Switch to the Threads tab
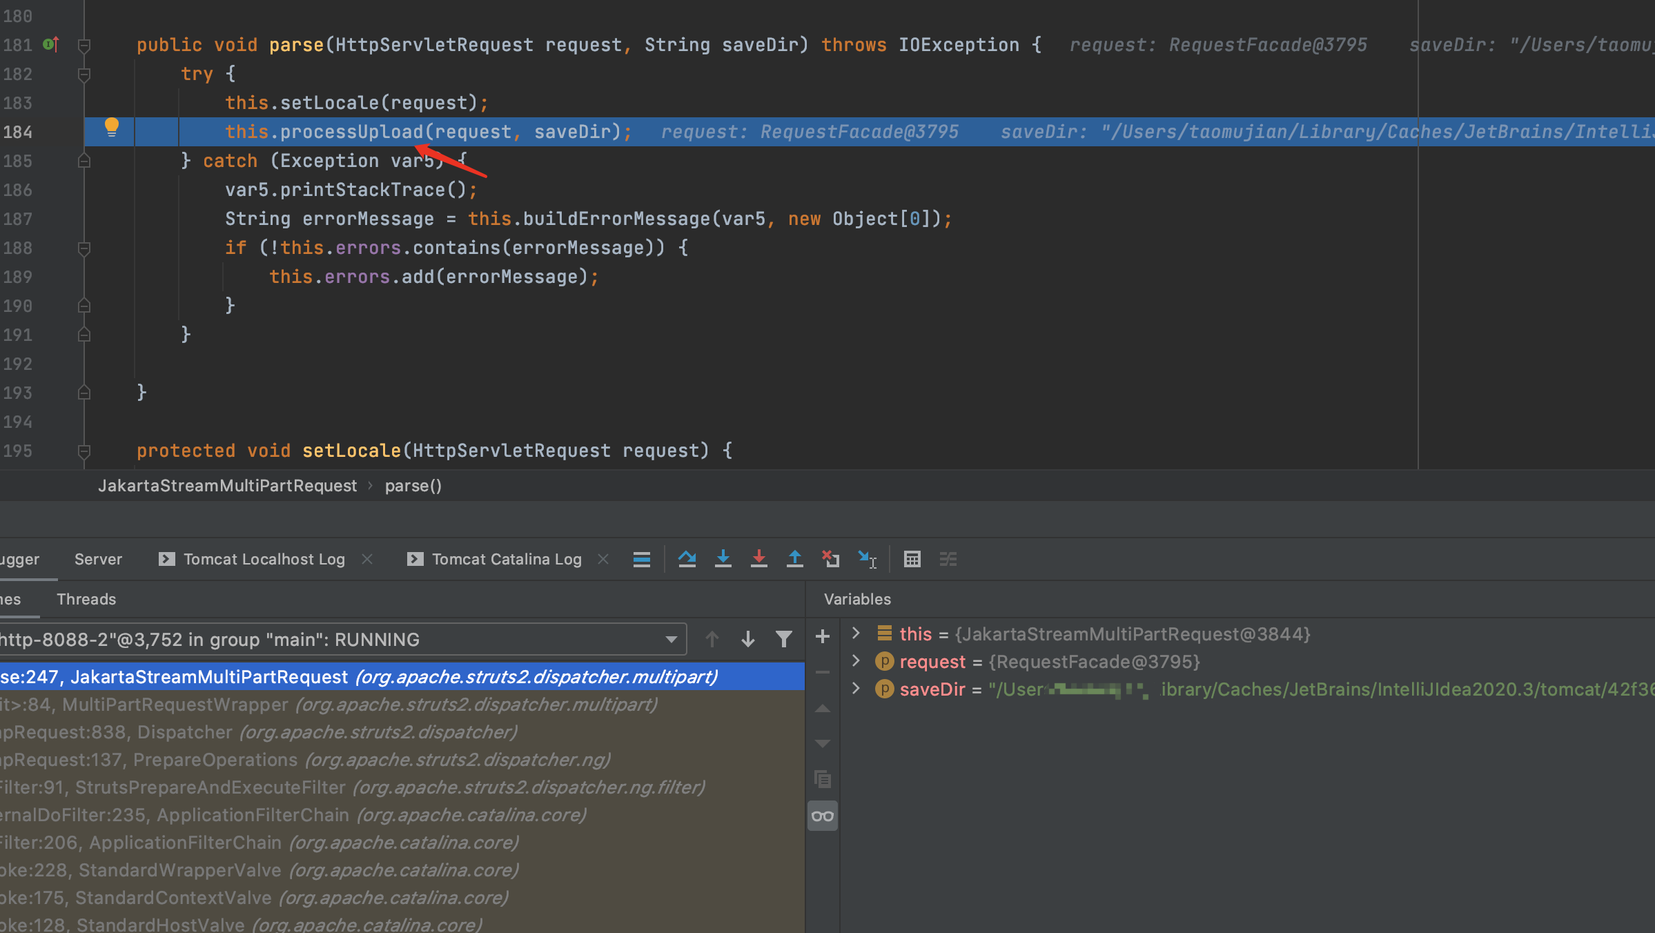Viewport: 1655px width, 933px height. [x=86, y=599]
